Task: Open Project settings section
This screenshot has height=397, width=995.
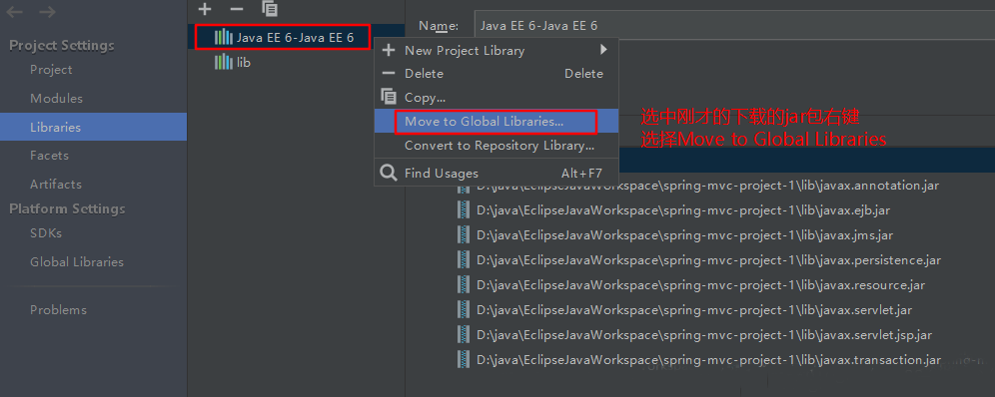Action: [x=51, y=70]
